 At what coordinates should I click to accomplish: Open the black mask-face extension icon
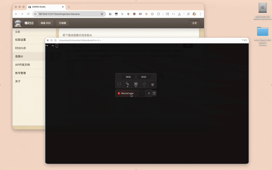pos(116,14)
